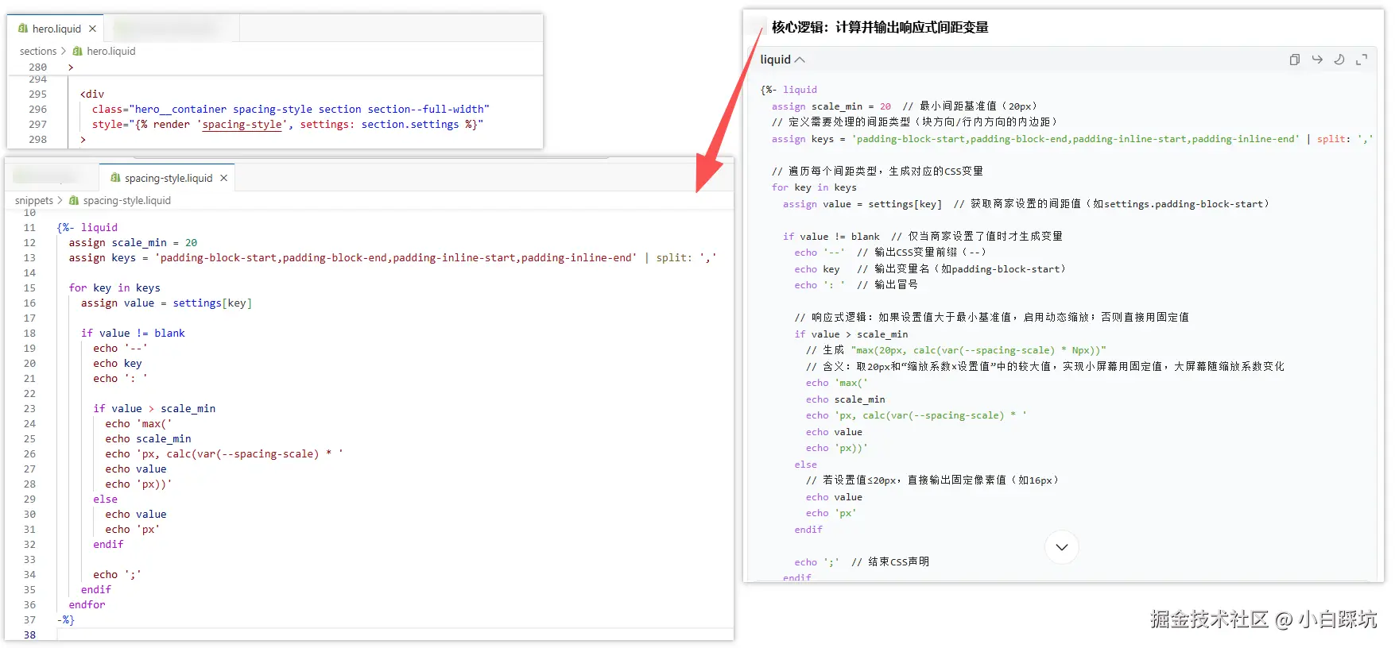Click line number 23 in spacing-style editor

29,408
